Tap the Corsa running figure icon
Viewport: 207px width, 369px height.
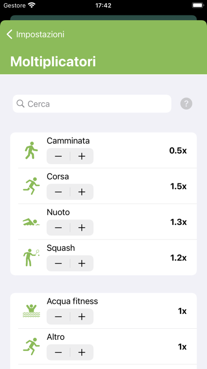tap(31, 186)
